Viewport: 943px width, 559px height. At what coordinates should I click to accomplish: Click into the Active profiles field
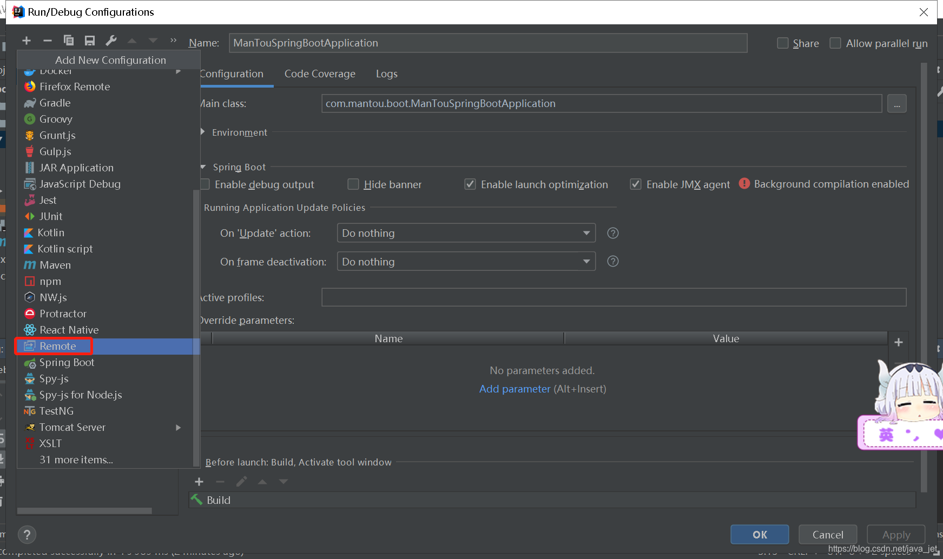point(614,297)
